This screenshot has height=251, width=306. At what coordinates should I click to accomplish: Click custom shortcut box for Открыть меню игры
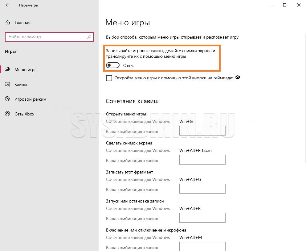[202, 131]
